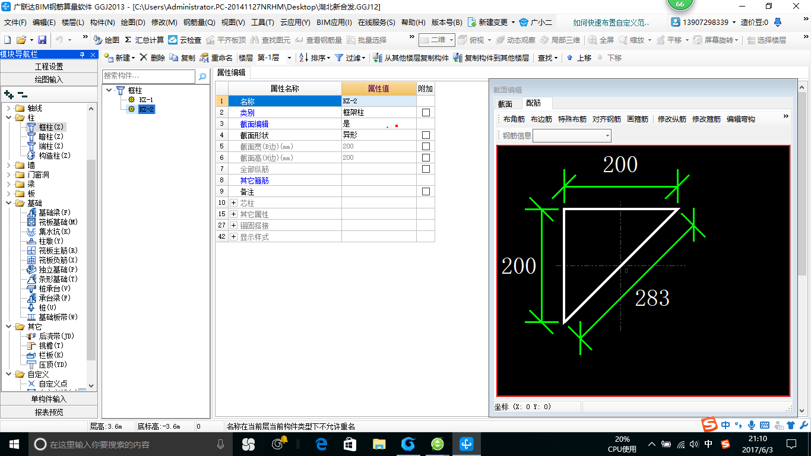811x456 pixels.
Task: Select 框柱(Z) in navigation tree
Action: click(46, 127)
